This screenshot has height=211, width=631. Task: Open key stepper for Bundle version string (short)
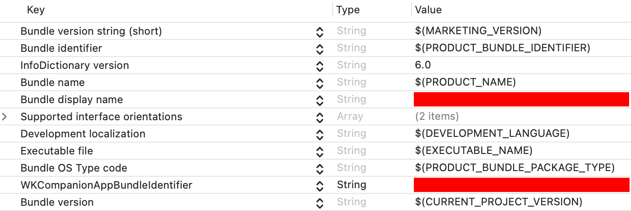coord(320,32)
